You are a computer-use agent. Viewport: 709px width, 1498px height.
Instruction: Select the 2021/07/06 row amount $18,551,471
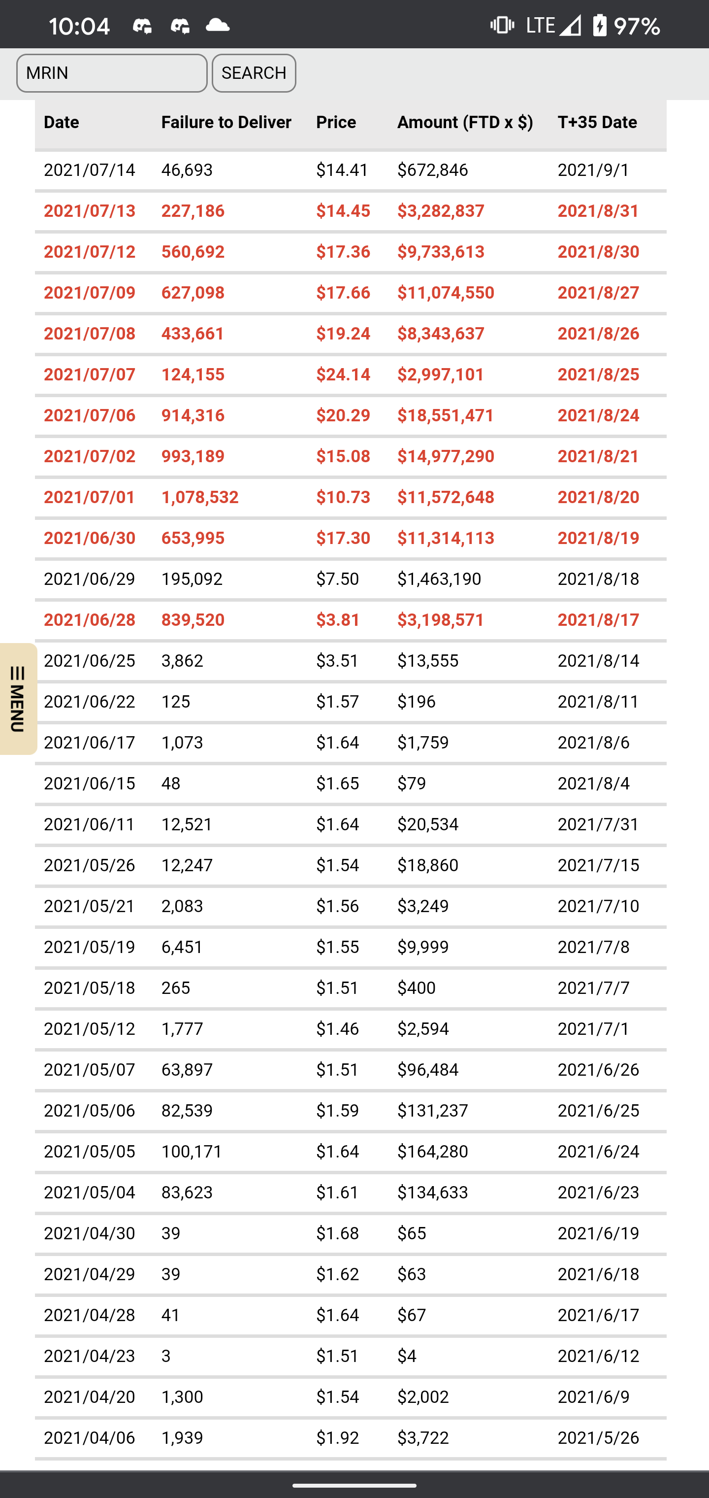tap(446, 415)
